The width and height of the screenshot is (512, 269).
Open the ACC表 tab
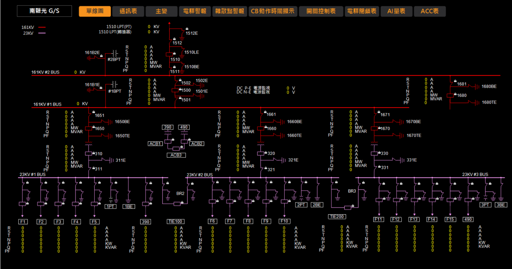430,11
